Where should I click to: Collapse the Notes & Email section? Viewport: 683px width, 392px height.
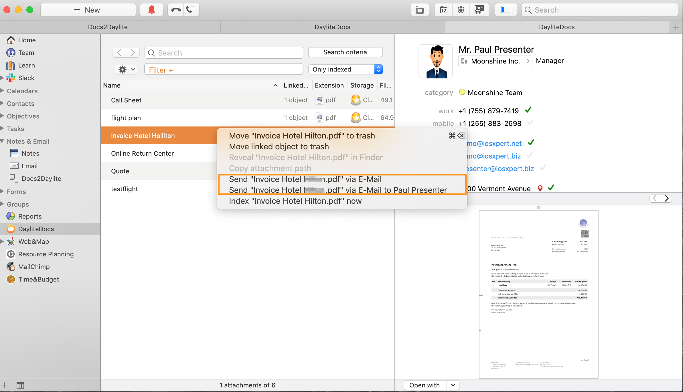click(x=2, y=141)
